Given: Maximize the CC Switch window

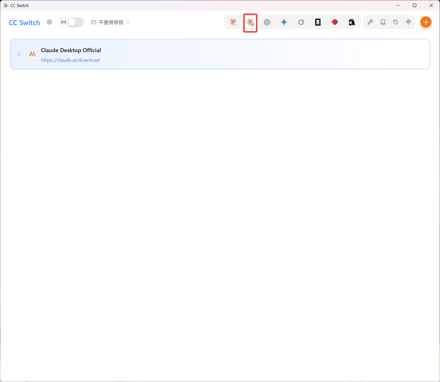Looking at the screenshot, I should pyautogui.click(x=415, y=5).
